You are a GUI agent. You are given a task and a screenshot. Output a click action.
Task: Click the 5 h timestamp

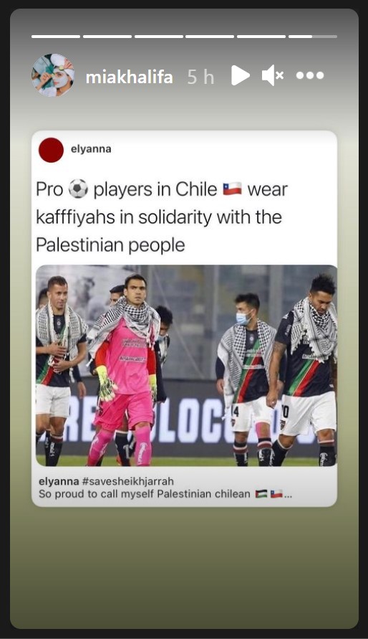(x=201, y=77)
